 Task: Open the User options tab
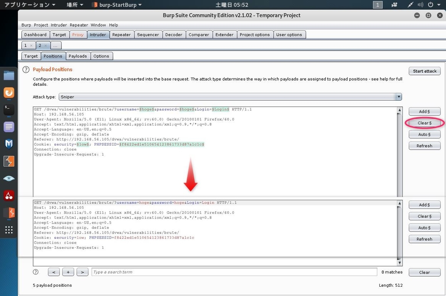[289, 35]
